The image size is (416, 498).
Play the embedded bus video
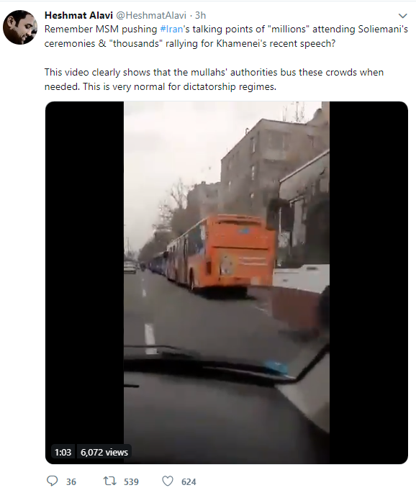click(x=227, y=282)
